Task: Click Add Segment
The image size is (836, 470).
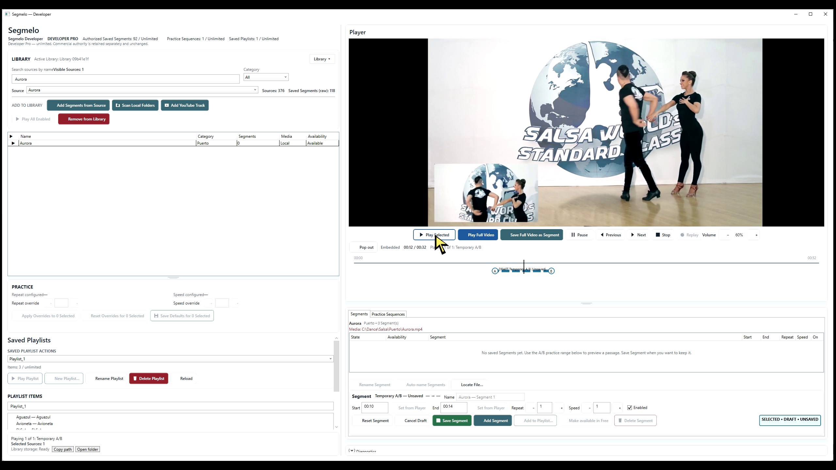Action: point(492,420)
